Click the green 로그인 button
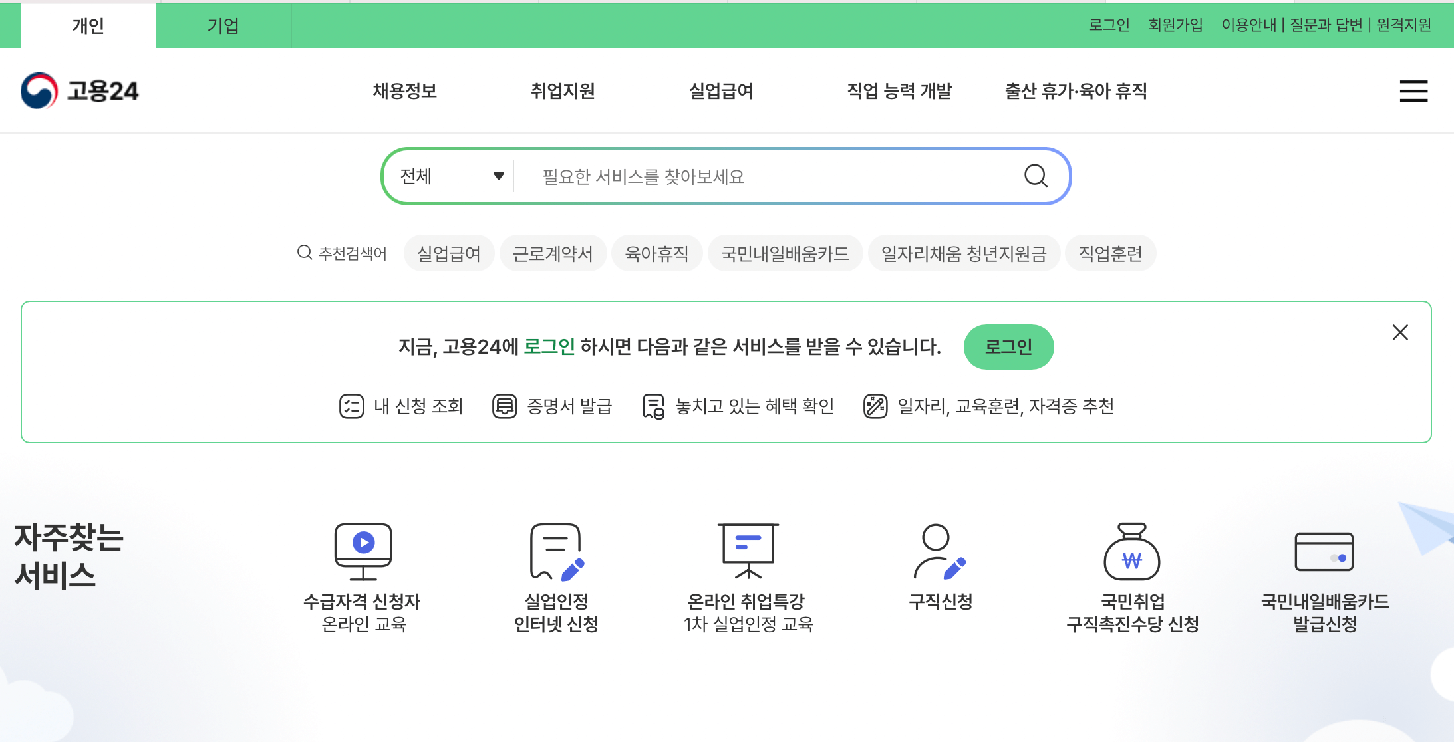Image resolution: width=1454 pixels, height=742 pixels. pyautogui.click(x=1008, y=346)
